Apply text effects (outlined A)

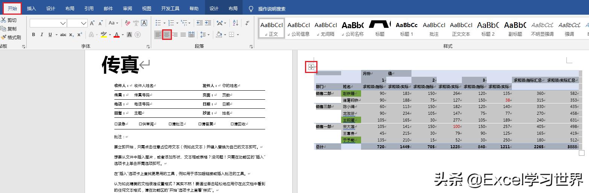pyautogui.click(x=91, y=35)
